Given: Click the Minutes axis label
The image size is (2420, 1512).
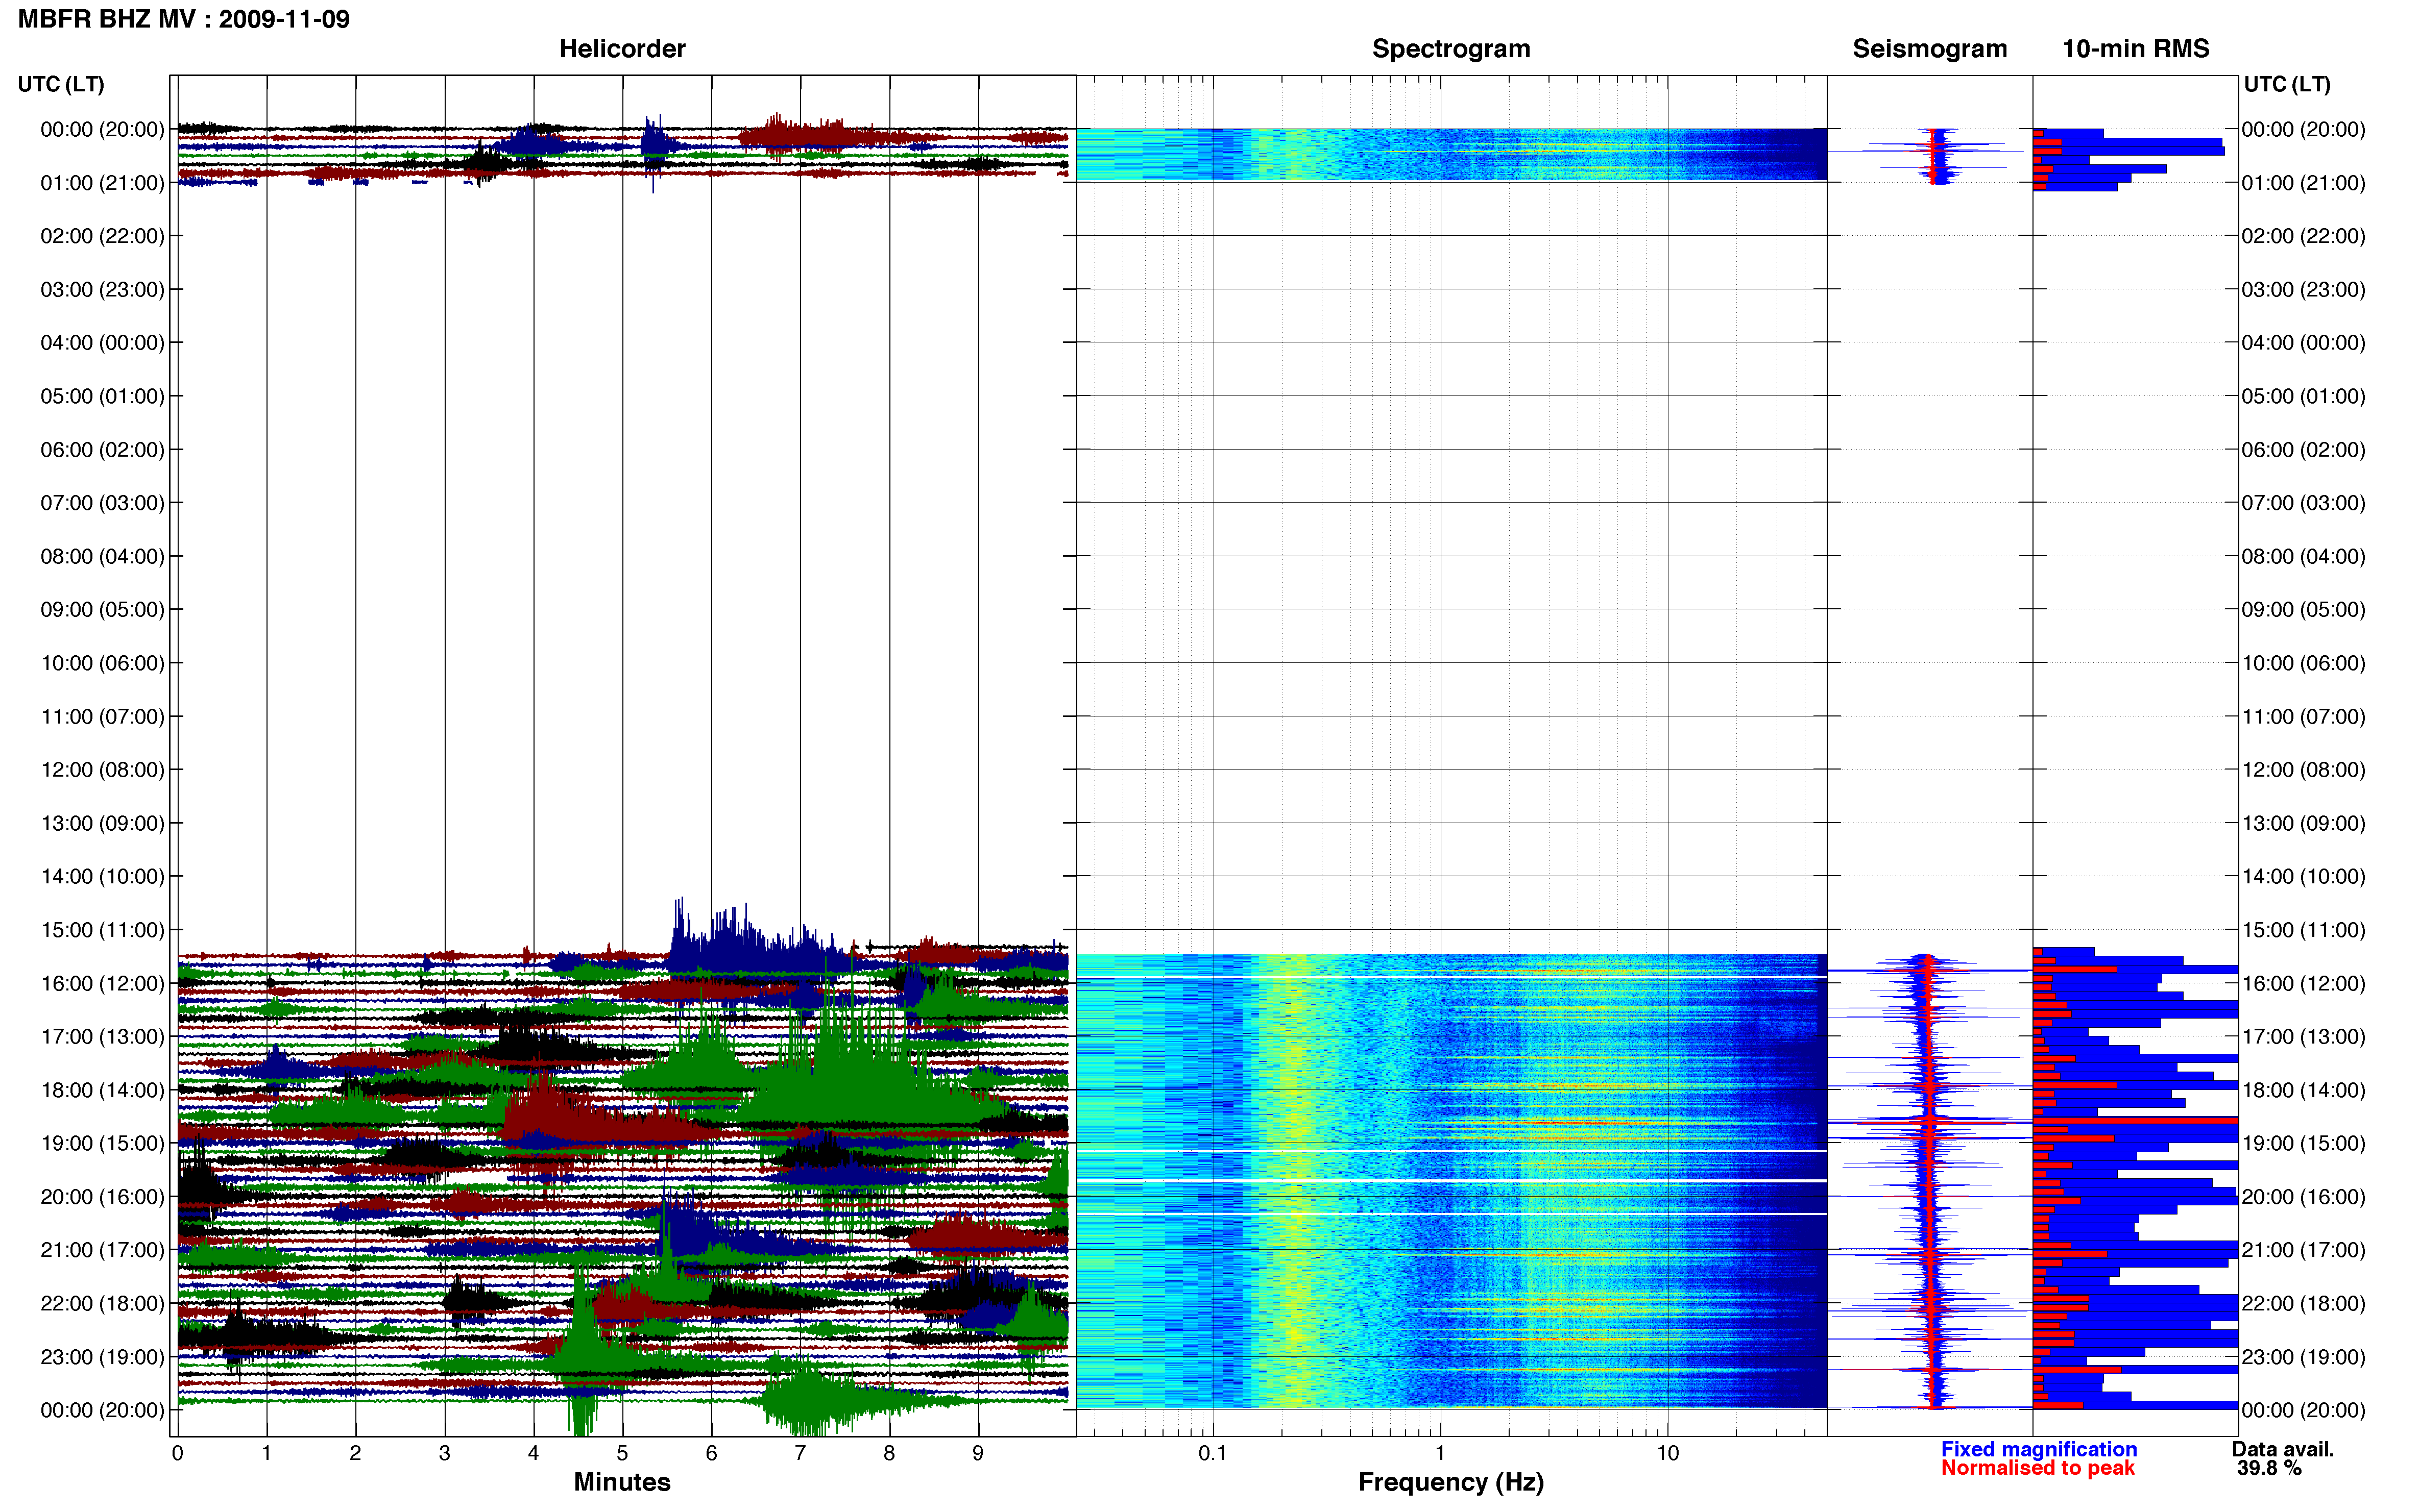Looking at the screenshot, I should coord(622,1482).
